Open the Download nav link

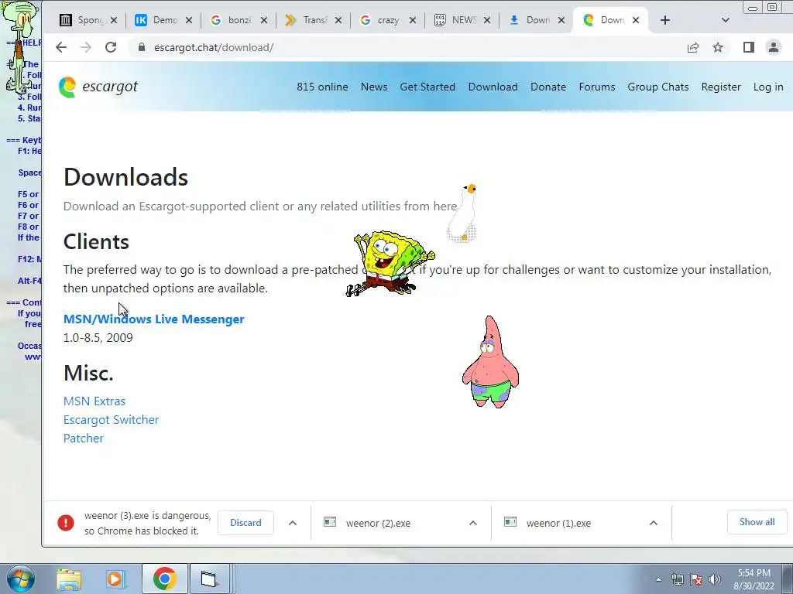point(493,87)
